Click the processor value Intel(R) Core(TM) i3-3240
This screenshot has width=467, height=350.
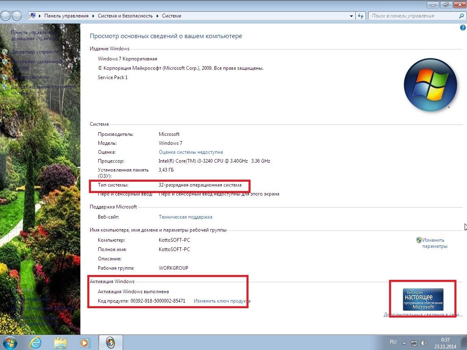[214, 161]
